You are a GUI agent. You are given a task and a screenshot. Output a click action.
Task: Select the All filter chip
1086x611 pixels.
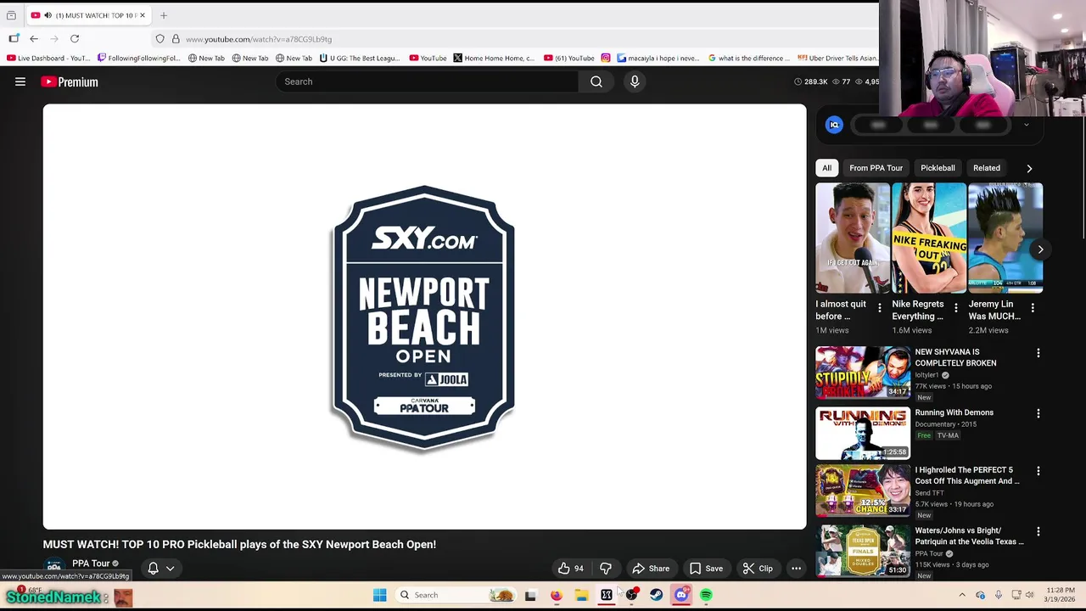pos(826,168)
